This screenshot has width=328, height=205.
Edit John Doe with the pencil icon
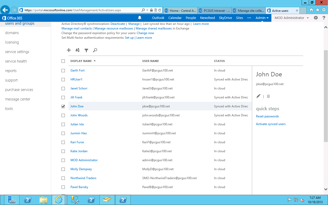coord(258,96)
